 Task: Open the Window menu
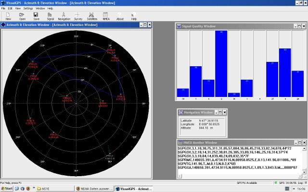click(40, 9)
